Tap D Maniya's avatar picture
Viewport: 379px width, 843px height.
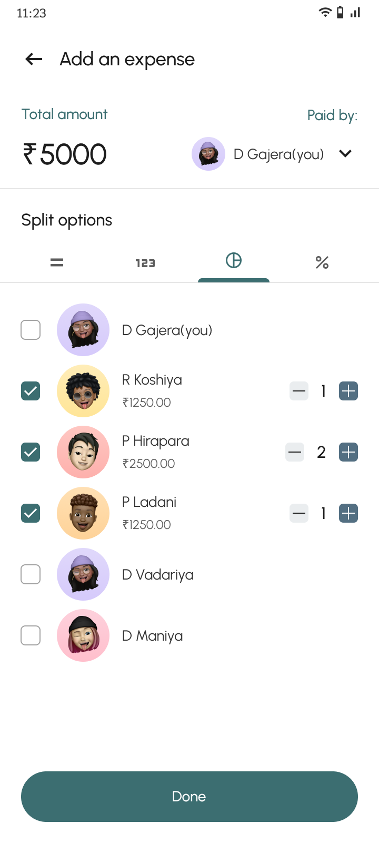(83, 635)
